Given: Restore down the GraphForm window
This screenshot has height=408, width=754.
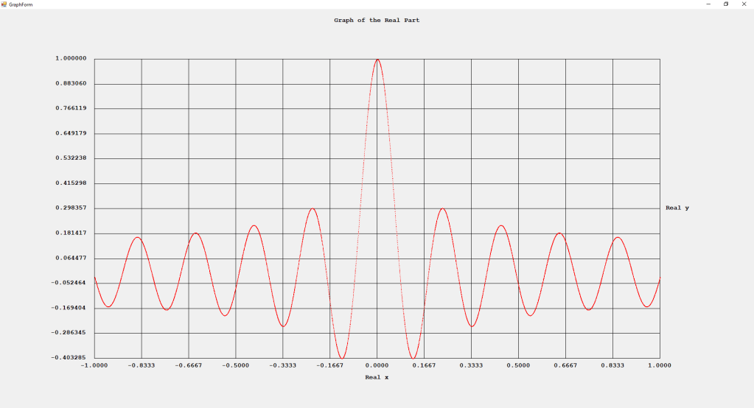Looking at the screenshot, I should [x=725, y=4].
